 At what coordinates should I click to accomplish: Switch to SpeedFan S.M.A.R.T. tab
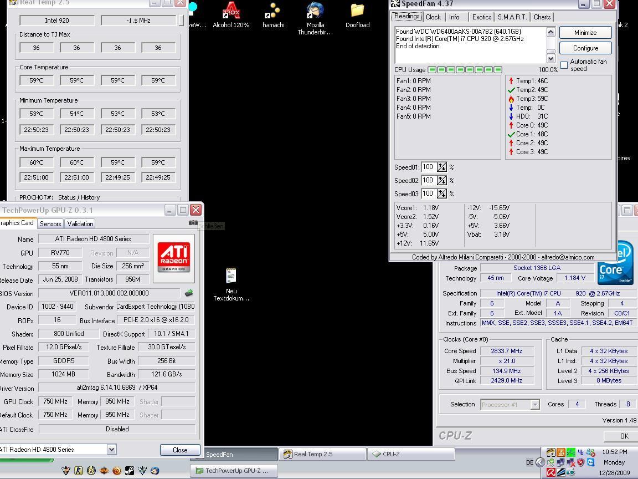tap(512, 17)
